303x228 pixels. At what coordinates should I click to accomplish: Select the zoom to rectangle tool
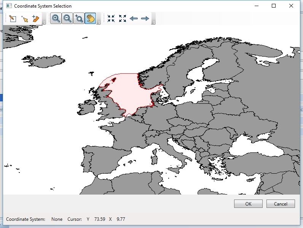[79, 19]
